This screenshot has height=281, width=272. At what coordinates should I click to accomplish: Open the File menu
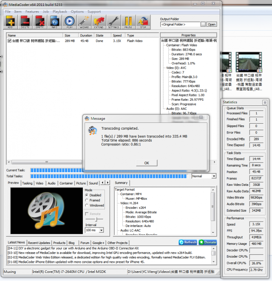[8, 11]
